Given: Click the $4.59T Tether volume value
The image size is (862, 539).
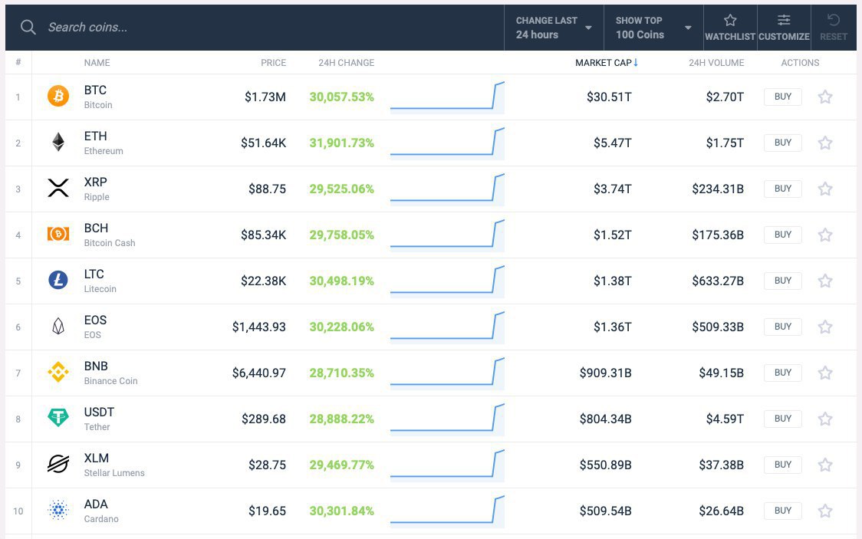Looking at the screenshot, I should pos(725,419).
